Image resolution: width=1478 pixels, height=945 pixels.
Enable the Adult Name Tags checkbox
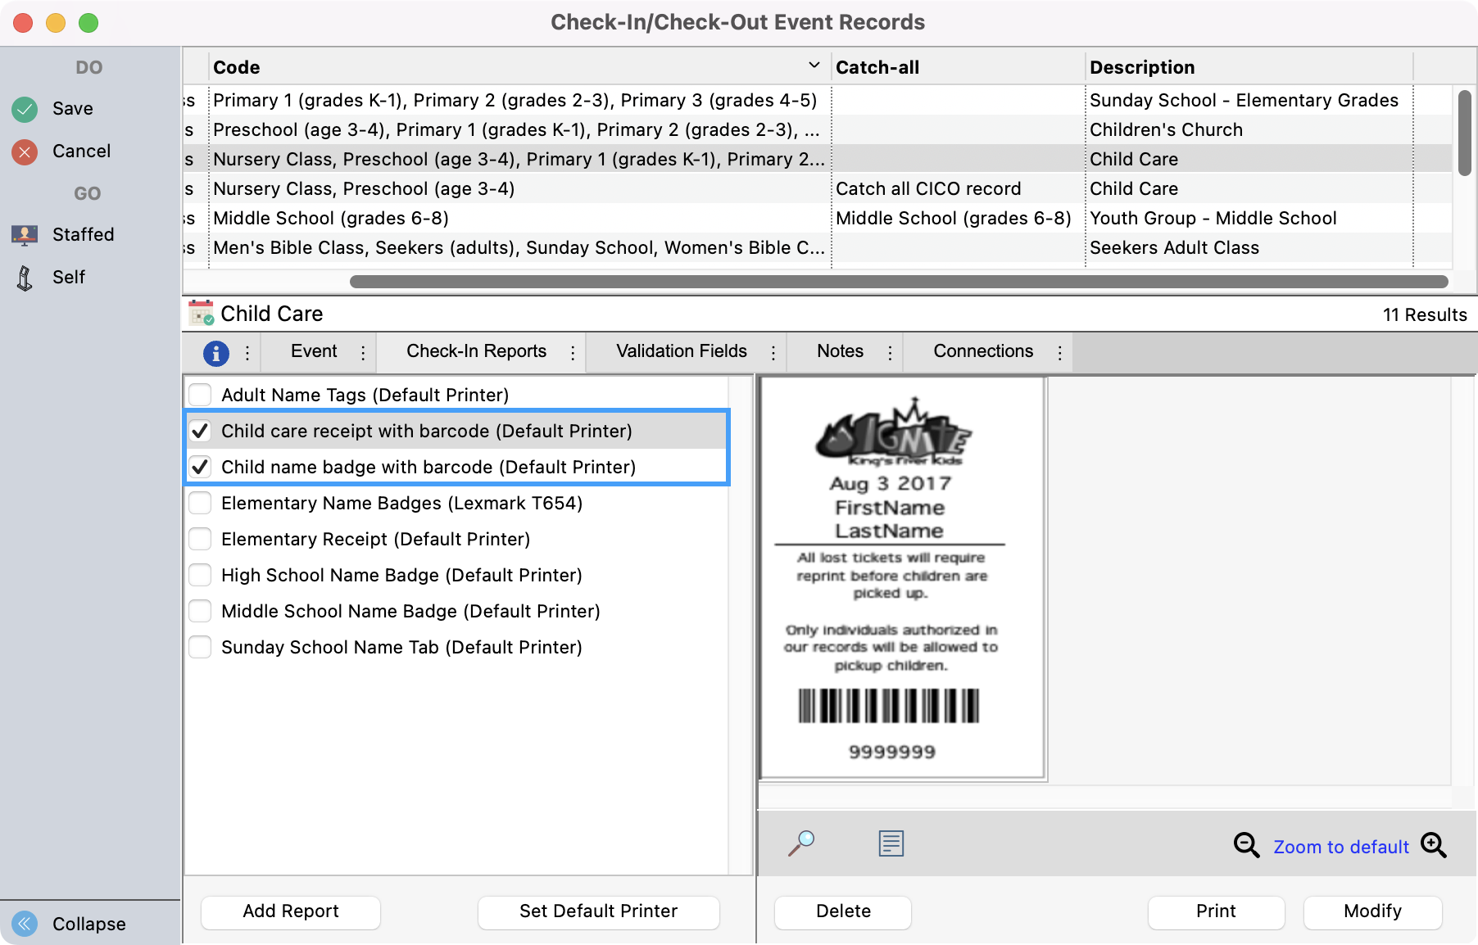click(199, 394)
